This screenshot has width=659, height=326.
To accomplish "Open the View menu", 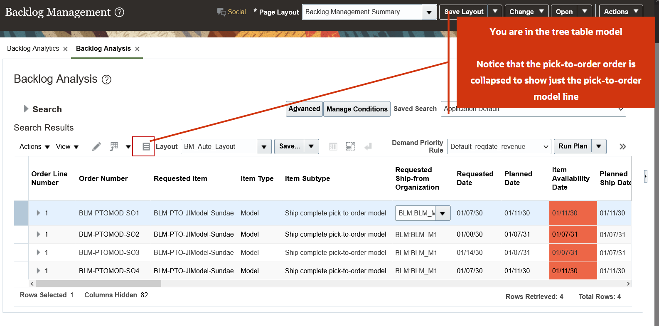I will [67, 147].
